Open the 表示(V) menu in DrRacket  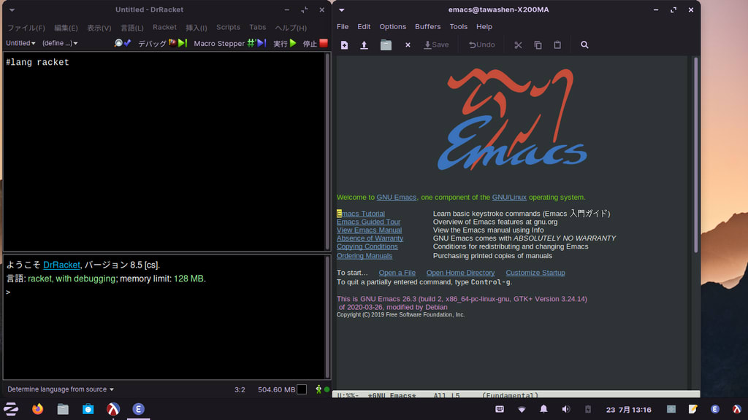click(x=99, y=28)
